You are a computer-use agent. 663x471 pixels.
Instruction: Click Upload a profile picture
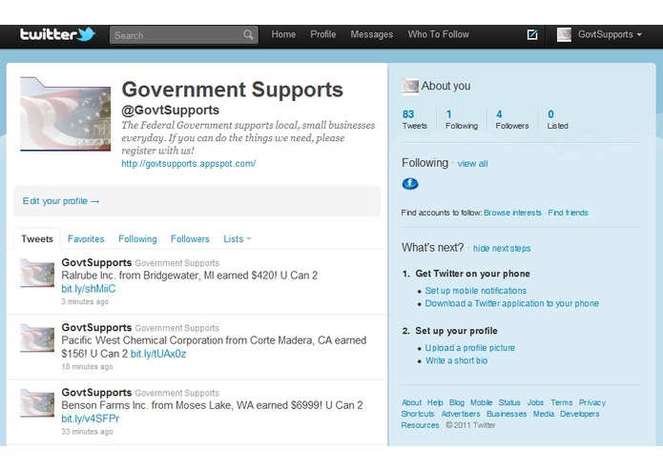click(469, 348)
